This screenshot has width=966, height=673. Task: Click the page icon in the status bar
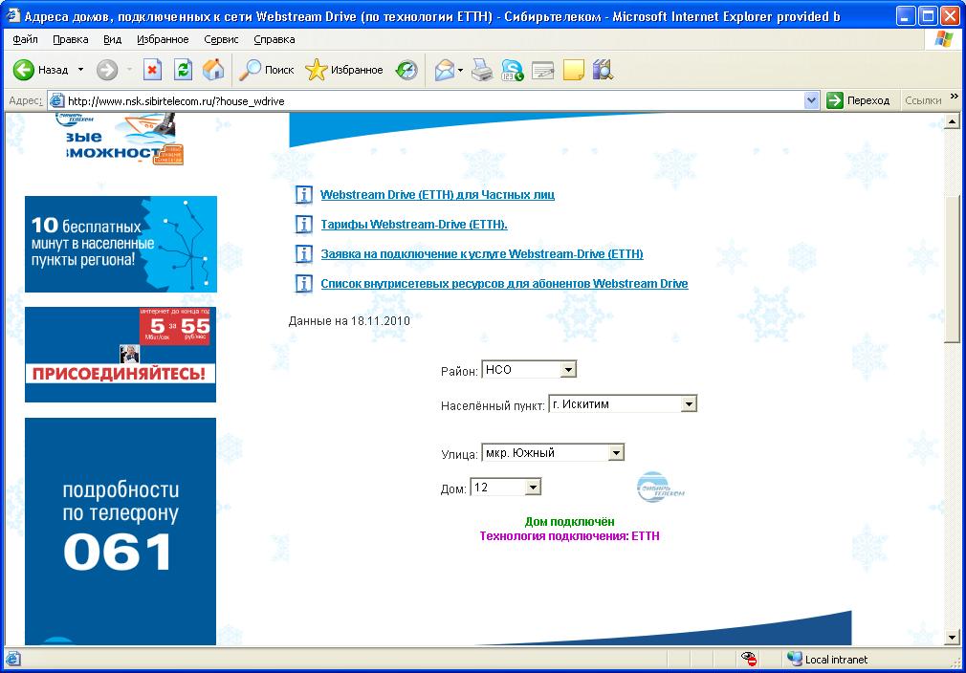click(x=13, y=659)
